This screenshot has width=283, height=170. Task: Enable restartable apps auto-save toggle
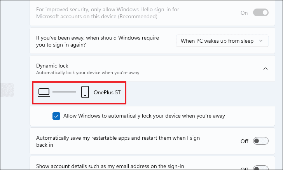point(260,141)
